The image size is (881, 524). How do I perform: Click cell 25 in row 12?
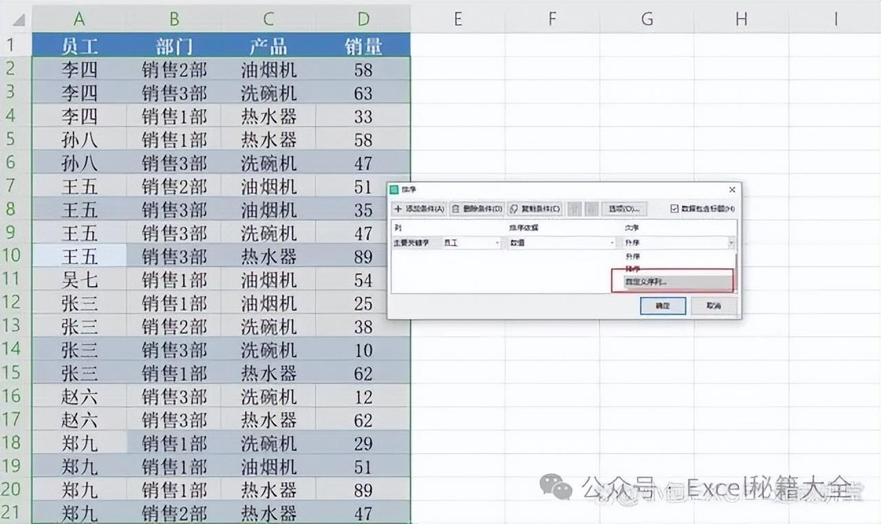363,303
